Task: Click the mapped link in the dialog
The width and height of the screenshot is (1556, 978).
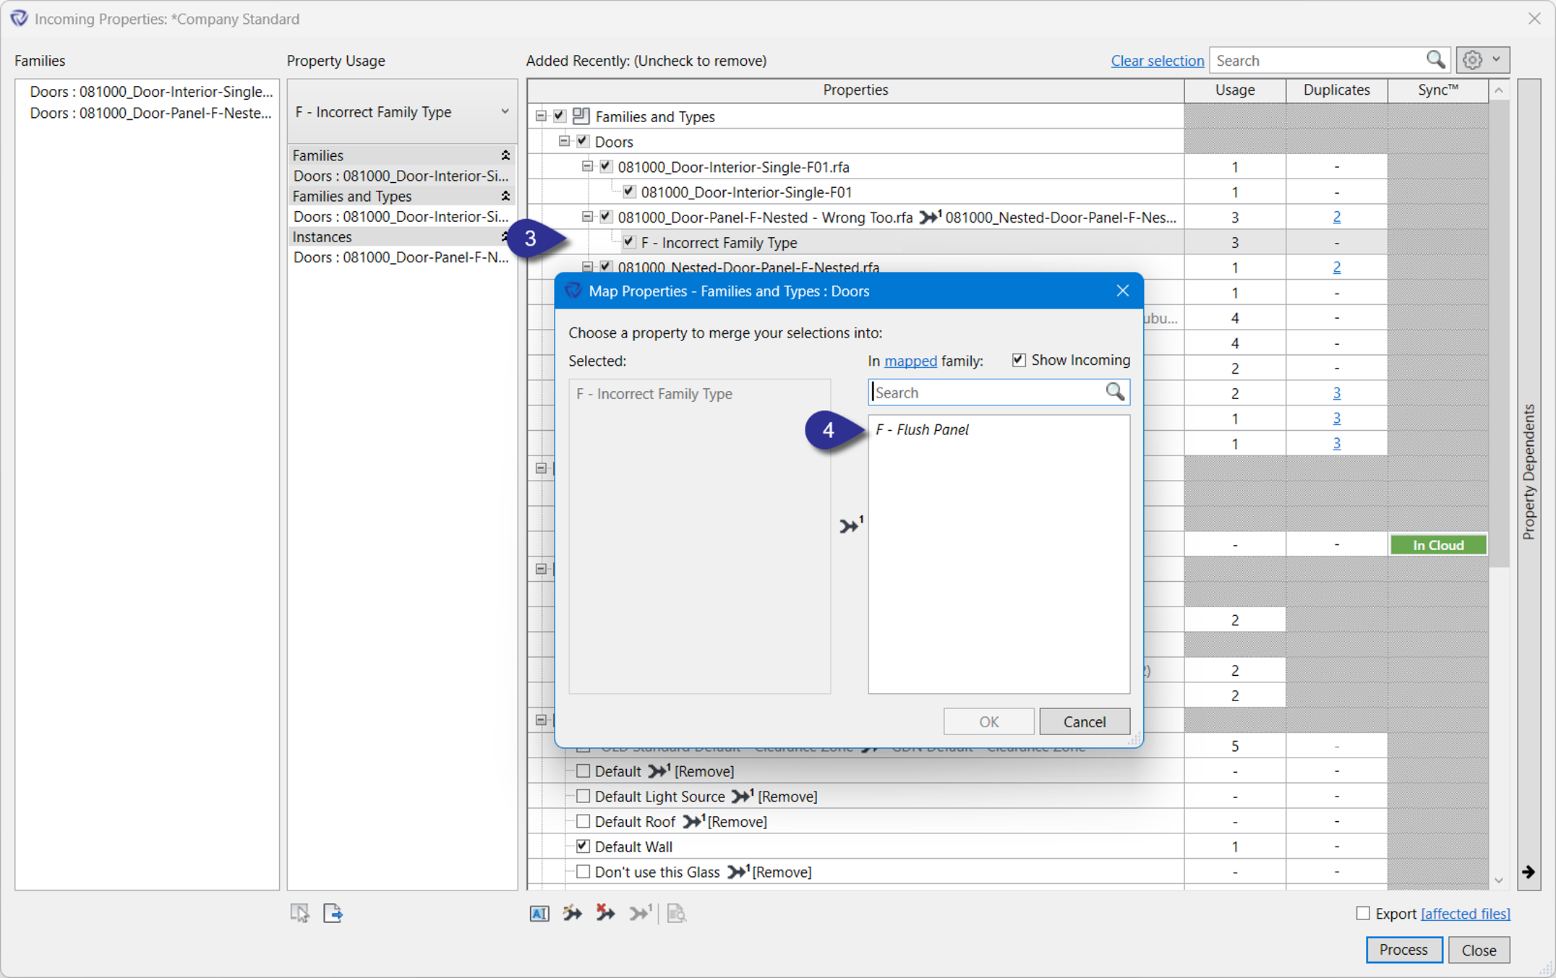Action: (910, 361)
